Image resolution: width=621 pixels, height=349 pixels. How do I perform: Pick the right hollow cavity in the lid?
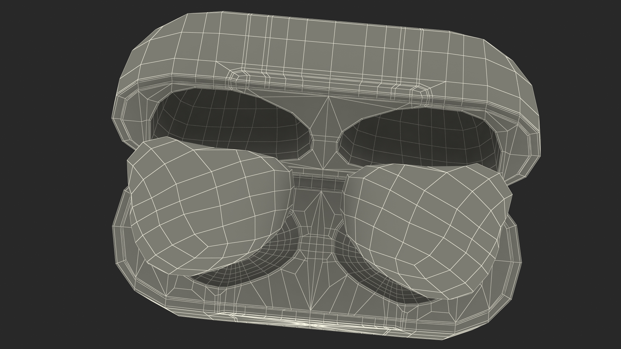coord(420,139)
